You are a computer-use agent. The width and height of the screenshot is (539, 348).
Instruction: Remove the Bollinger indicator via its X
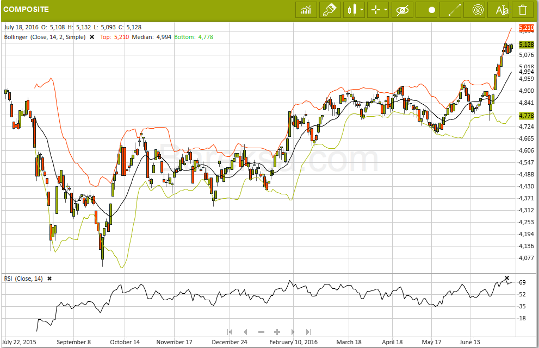92,37
